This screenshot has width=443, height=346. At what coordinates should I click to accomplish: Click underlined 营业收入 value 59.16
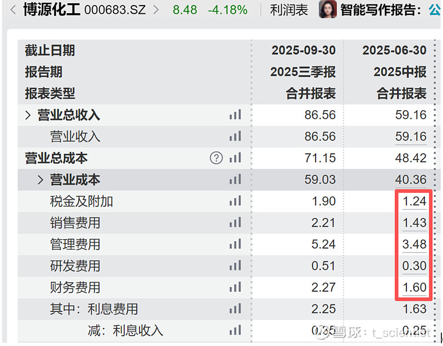click(x=411, y=136)
